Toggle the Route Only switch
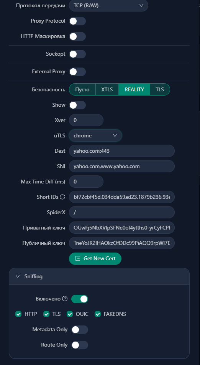Viewport: 200px width, 365px height. pyautogui.click(x=80, y=345)
